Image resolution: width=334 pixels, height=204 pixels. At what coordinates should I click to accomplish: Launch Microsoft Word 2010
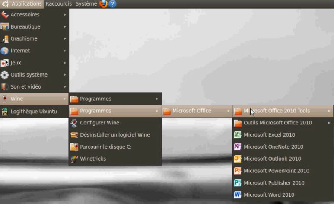click(x=283, y=195)
